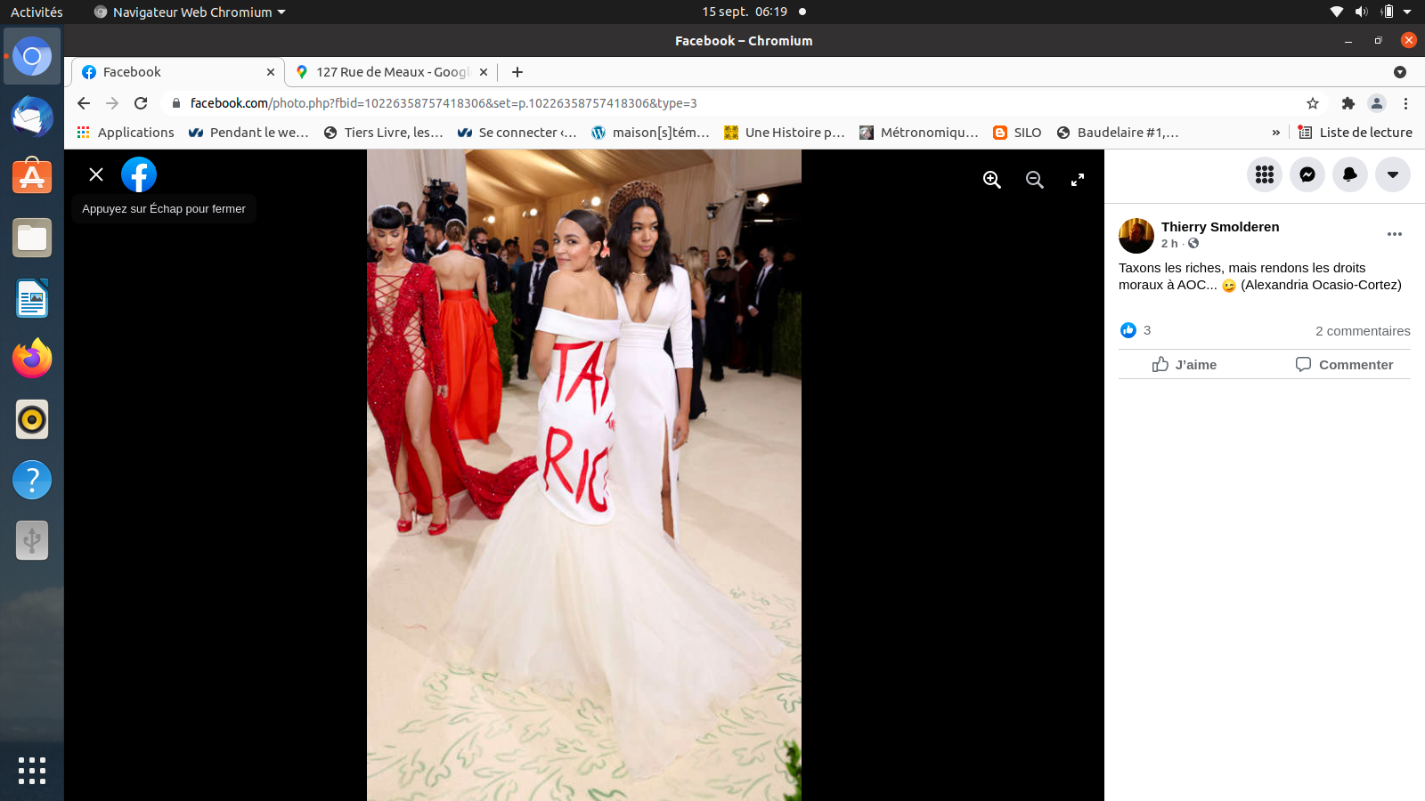Zoom out of the Facebook photo

click(x=1034, y=180)
